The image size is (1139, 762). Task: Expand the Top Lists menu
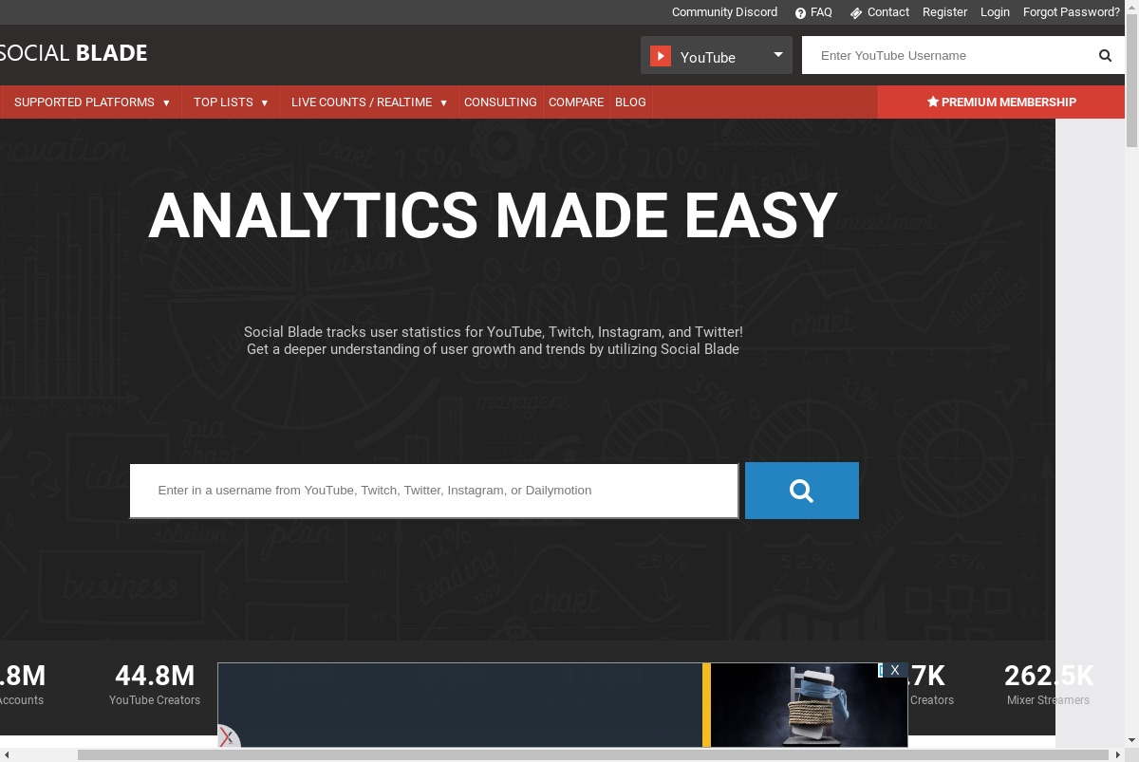coord(231,102)
